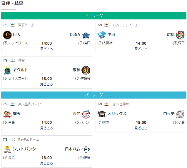Click the Orix Buffaloes logo
The width and height of the screenshot is (187, 168).
pos(102,114)
